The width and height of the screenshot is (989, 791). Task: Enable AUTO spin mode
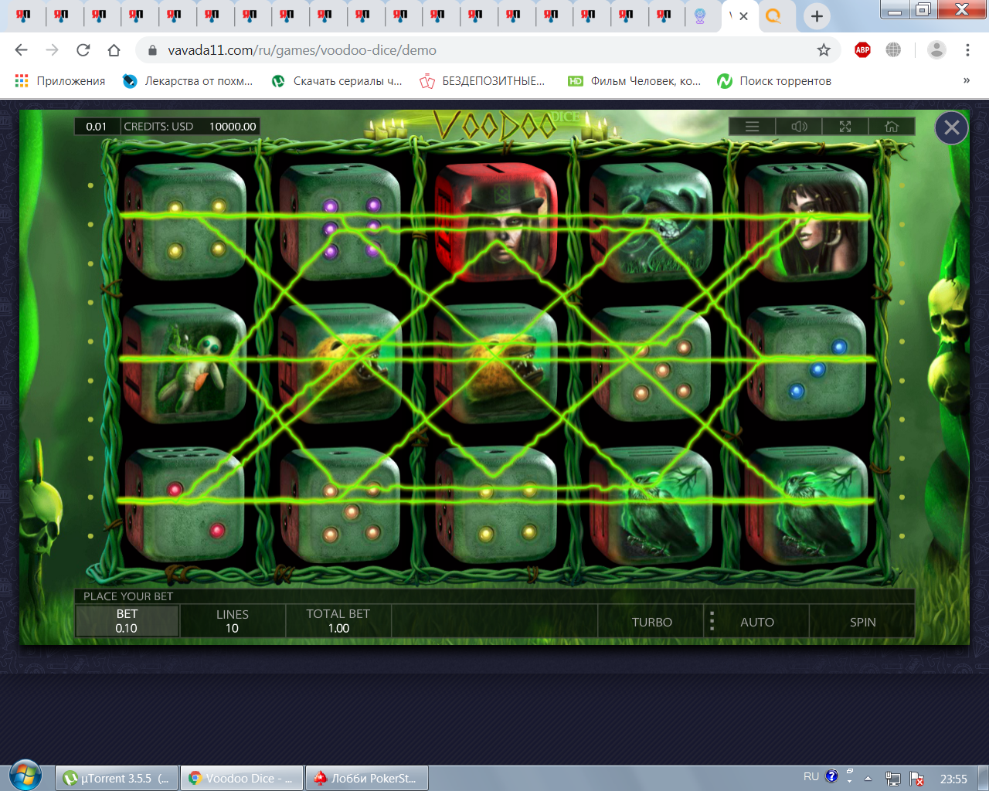756,622
